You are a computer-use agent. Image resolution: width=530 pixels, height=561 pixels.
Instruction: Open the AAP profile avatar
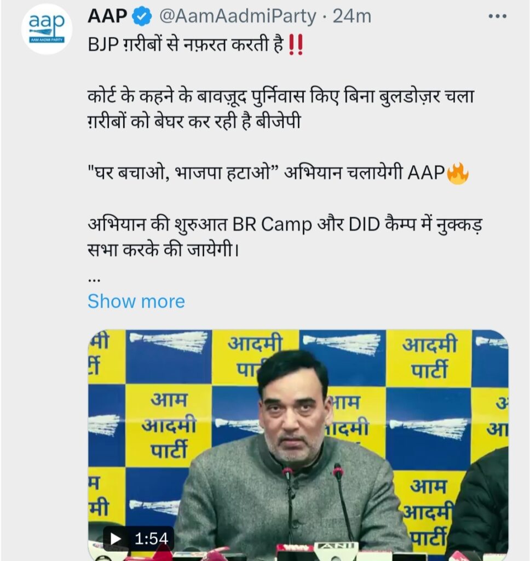coord(47,28)
